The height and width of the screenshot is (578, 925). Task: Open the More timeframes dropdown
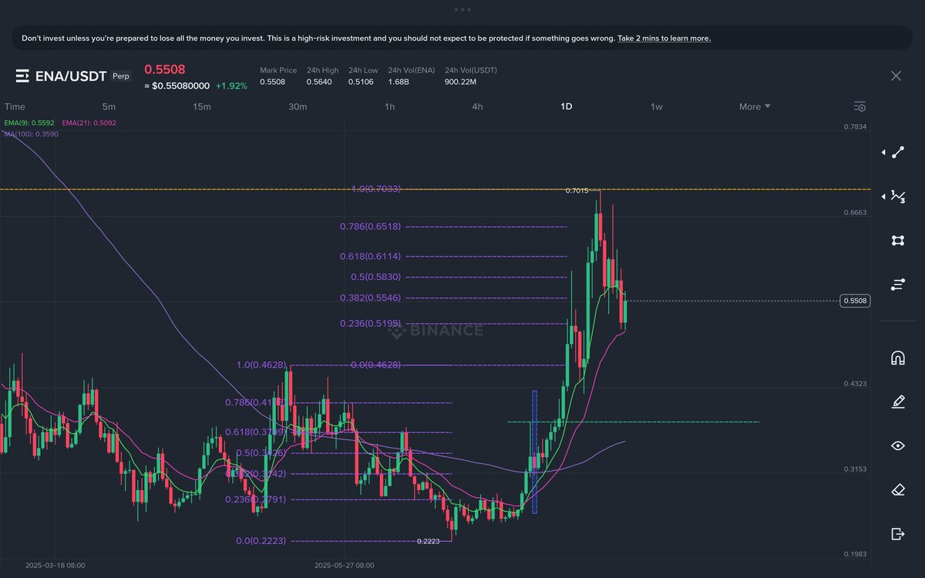coord(755,106)
